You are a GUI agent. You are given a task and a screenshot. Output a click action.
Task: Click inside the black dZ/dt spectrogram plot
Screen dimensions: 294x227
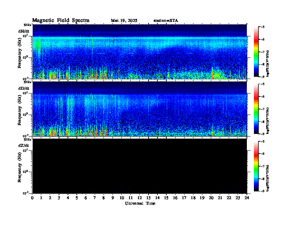pos(140,166)
